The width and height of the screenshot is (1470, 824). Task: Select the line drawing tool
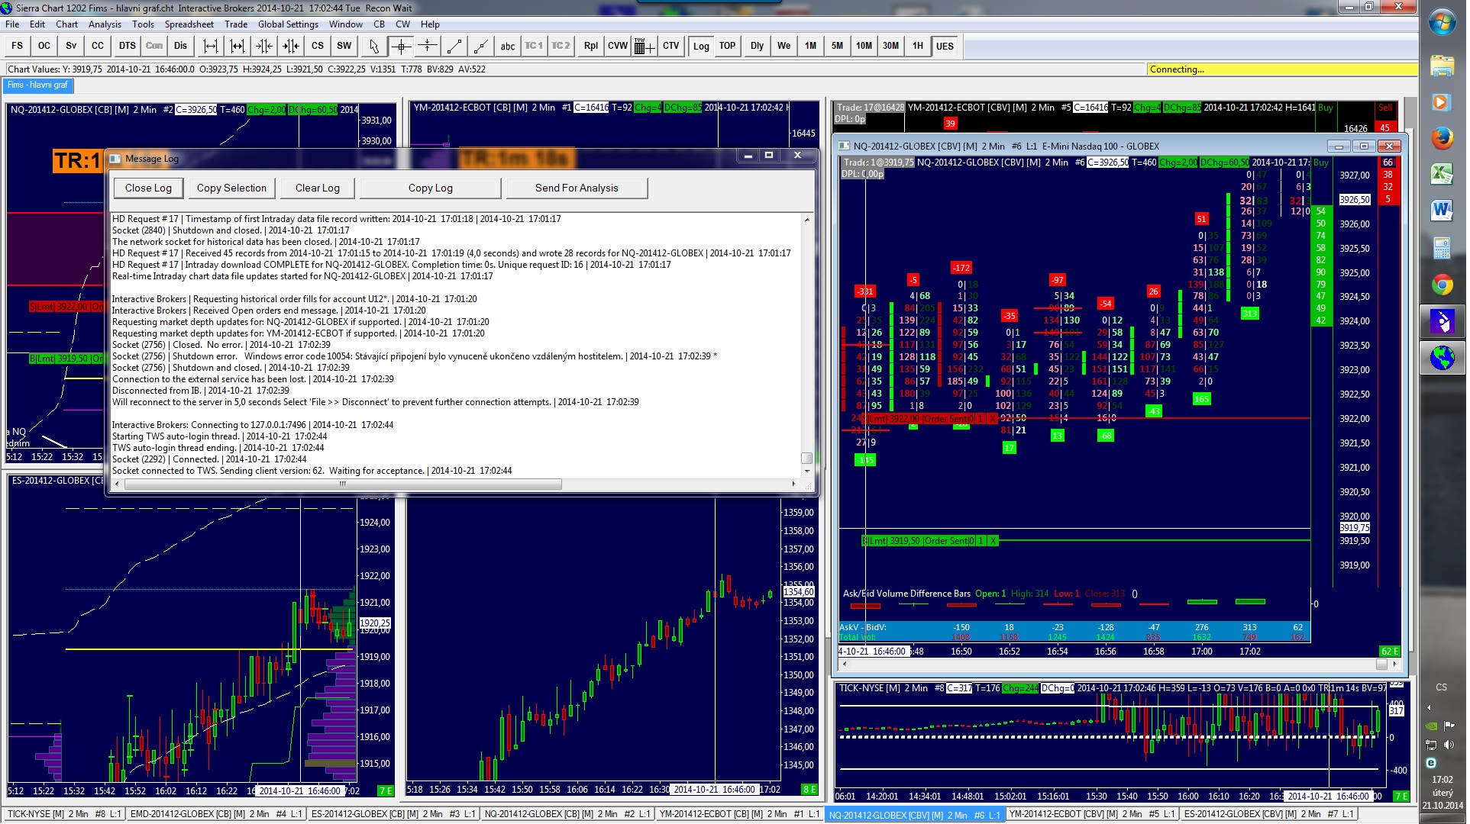[454, 46]
